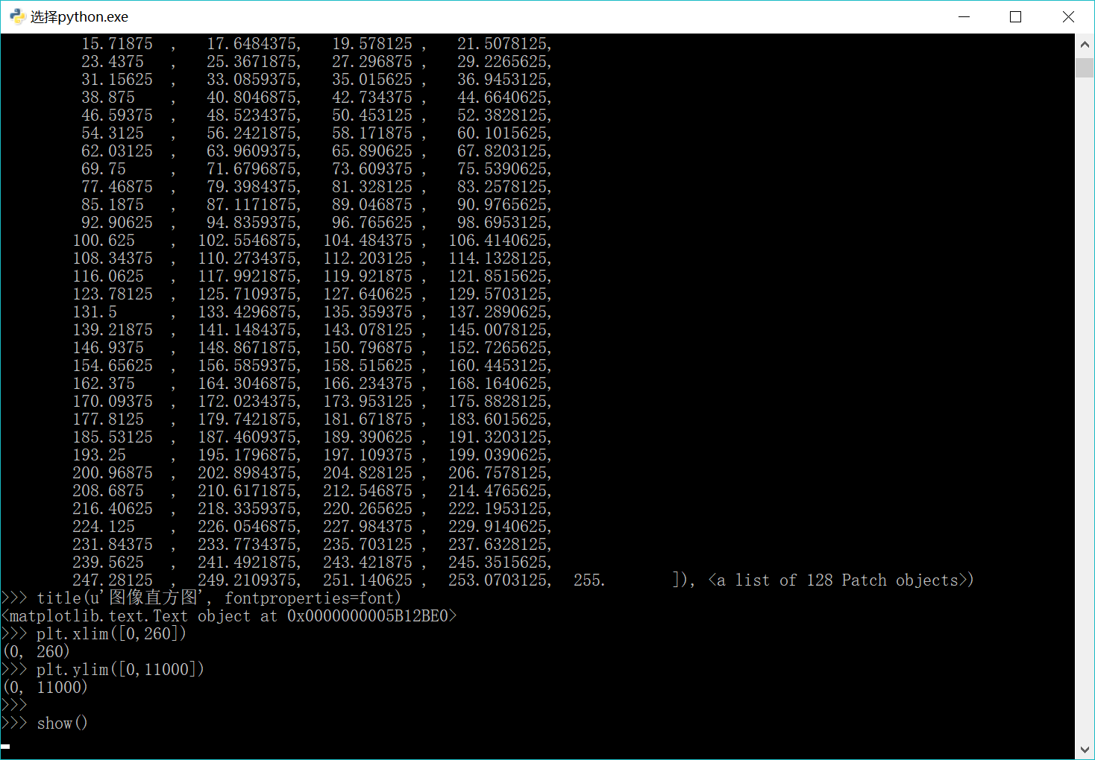The image size is (1095, 760).
Task: Click the value 21.5078125 in first row
Action: [502, 43]
